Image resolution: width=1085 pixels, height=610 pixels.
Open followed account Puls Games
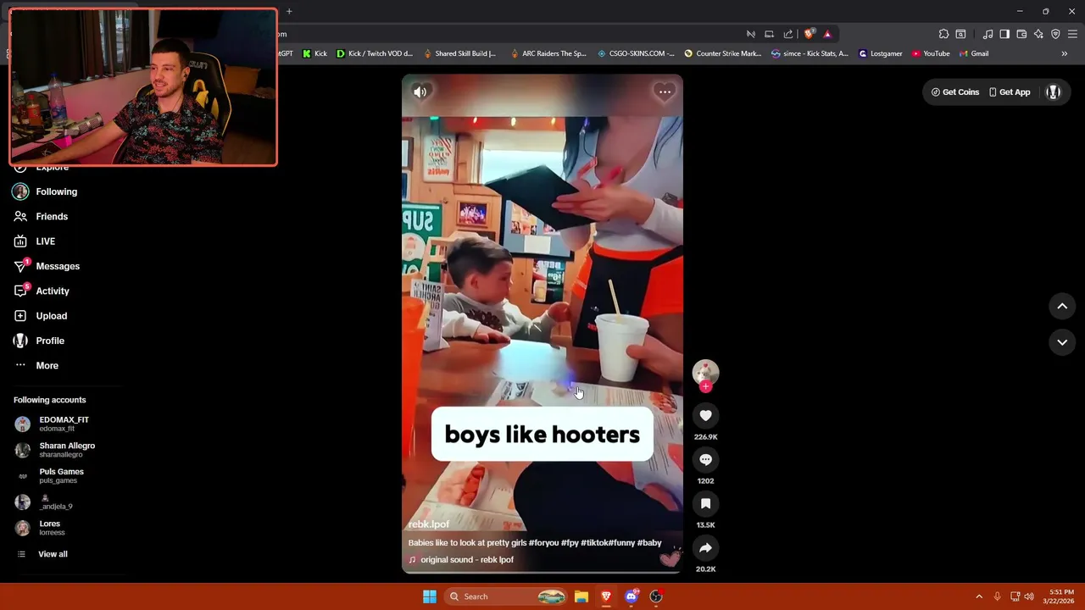pos(49,475)
